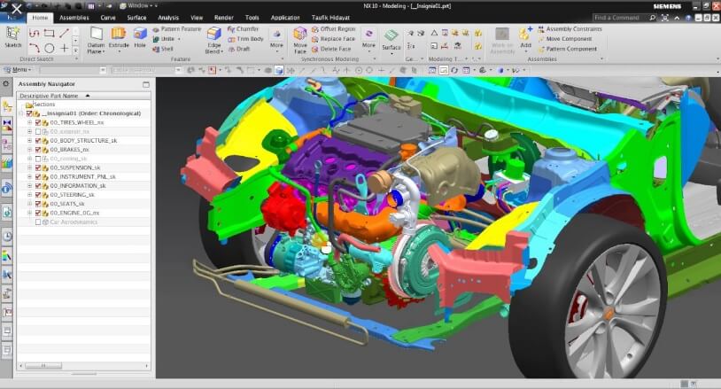The width and height of the screenshot is (721, 389).
Task: Toggle the 00_SEATS_sk checkbox
Action: [38, 204]
